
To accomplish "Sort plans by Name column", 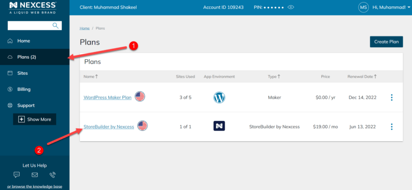I will (x=91, y=76).
